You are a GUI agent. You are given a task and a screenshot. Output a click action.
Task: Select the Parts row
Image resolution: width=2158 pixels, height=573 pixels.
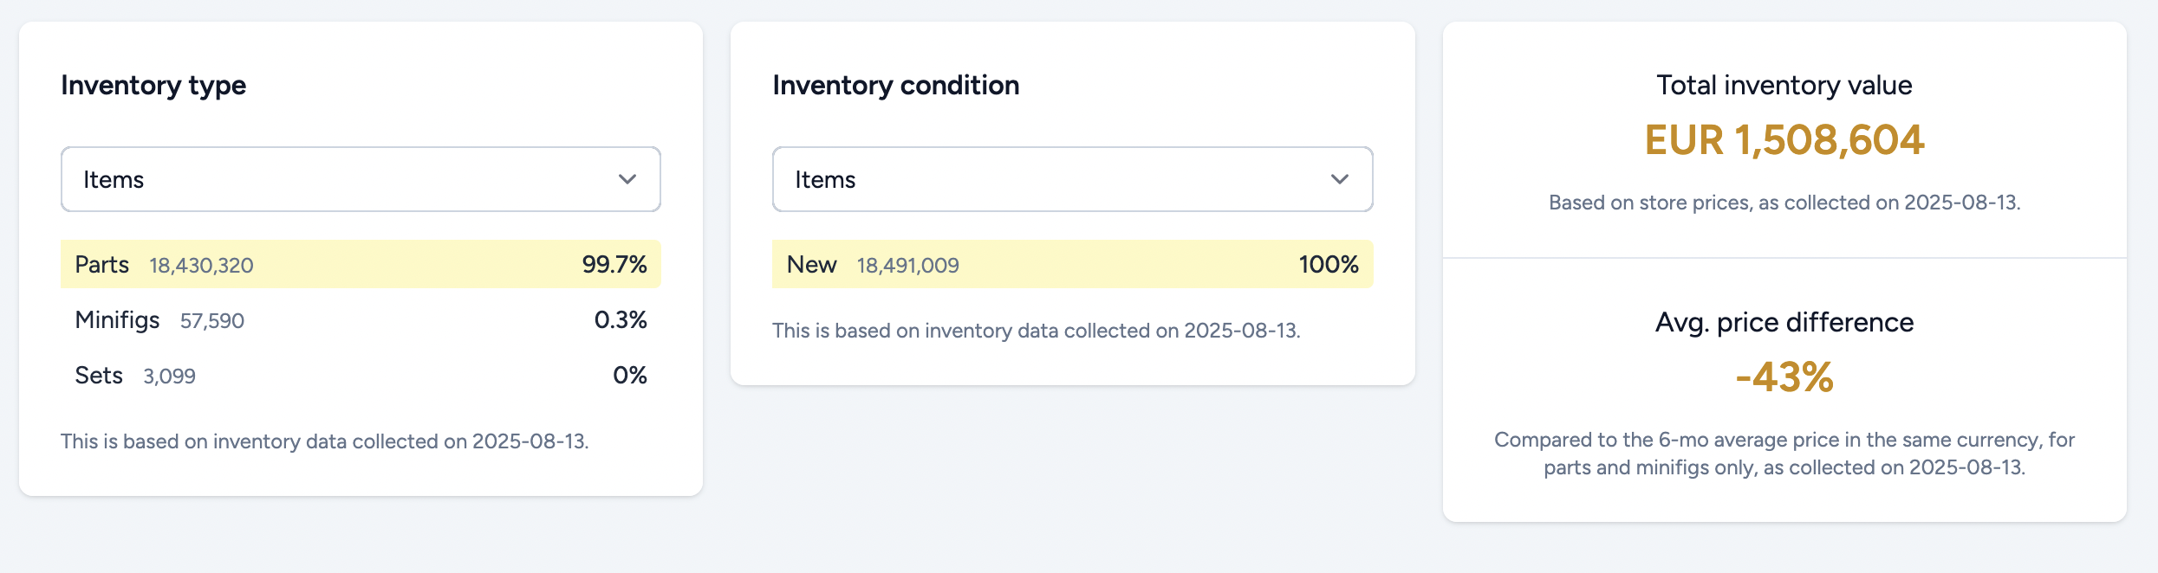click(x=361, y=264)
